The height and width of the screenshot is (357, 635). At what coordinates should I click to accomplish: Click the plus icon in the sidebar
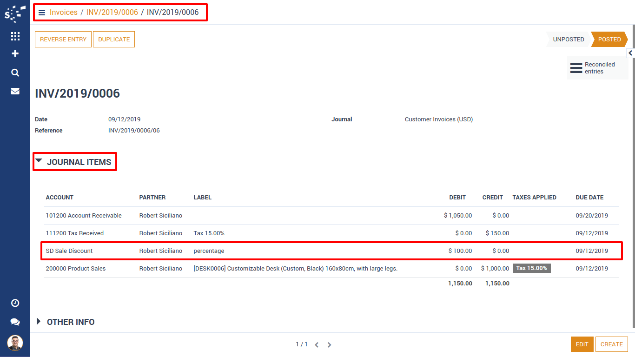15,54
